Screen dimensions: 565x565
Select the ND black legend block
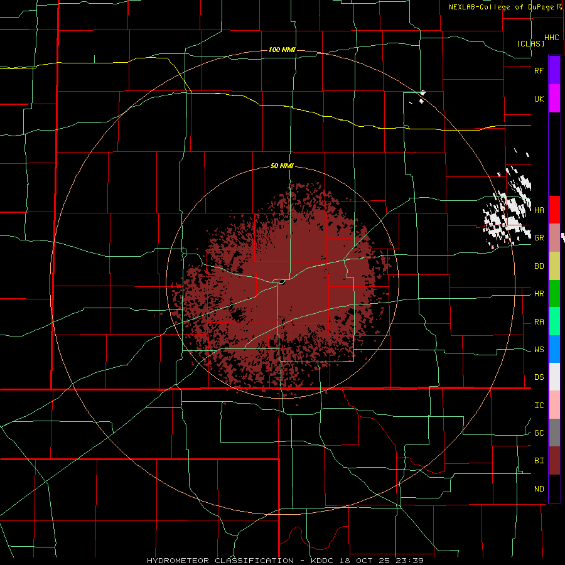(554, 488)
